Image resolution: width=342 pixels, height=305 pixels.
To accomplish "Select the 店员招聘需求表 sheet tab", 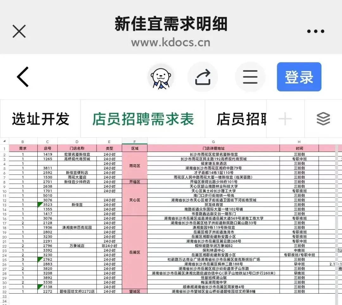I will point(143,119).
